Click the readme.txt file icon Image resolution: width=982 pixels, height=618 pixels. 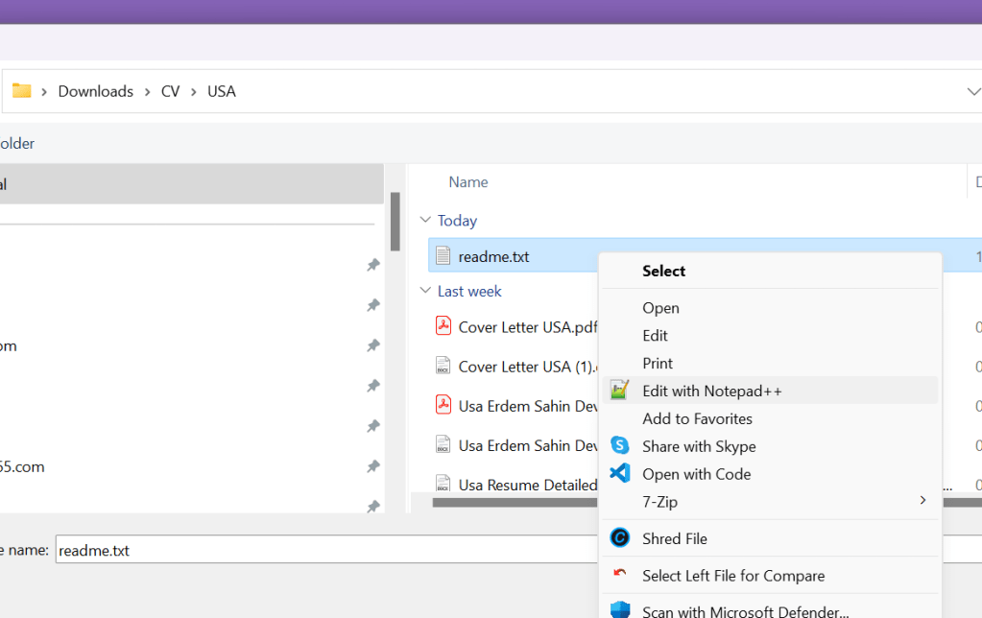pos(443,255)
